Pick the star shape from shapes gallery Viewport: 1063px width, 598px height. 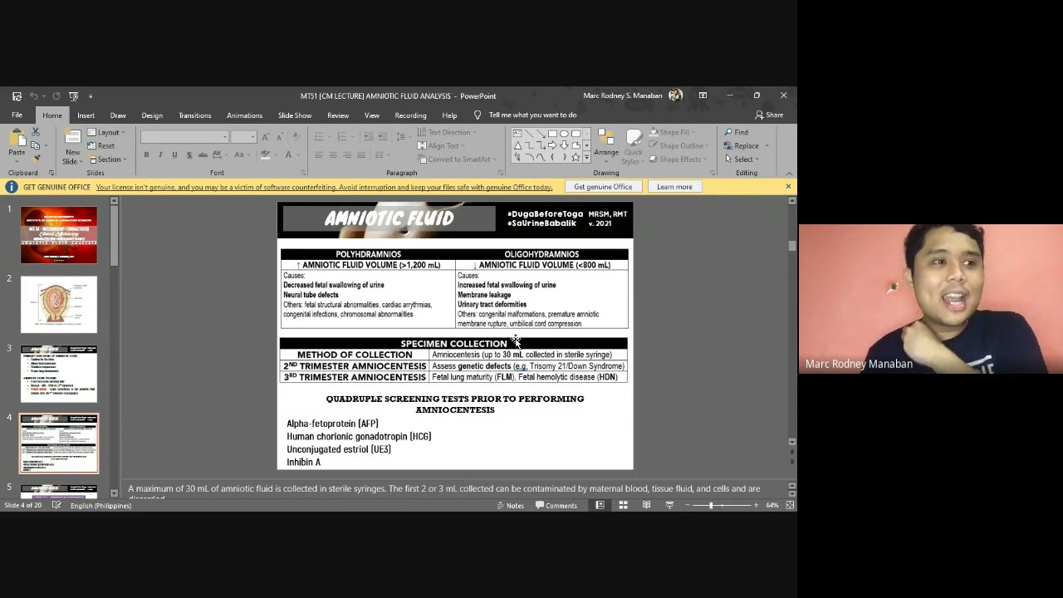(x=576, y=157)
